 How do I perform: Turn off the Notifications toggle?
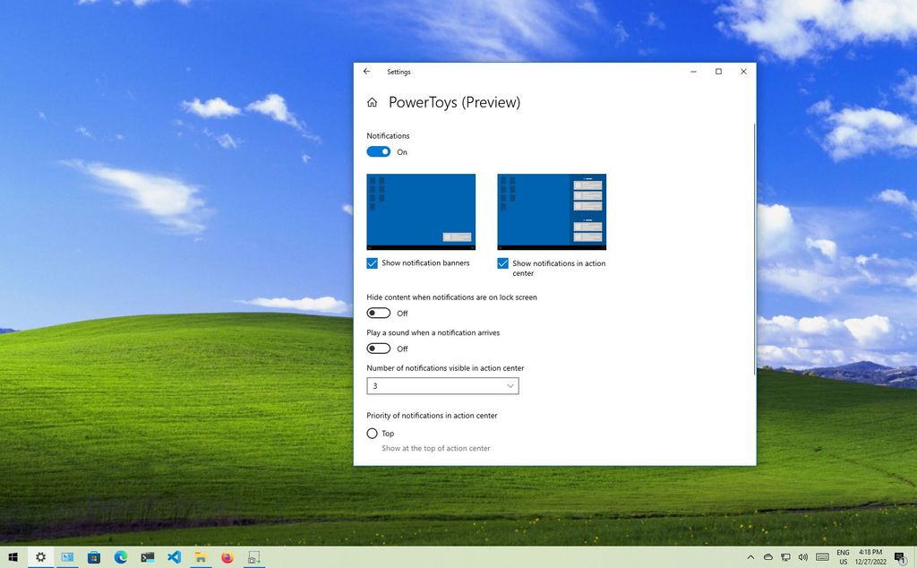(379, 151)
